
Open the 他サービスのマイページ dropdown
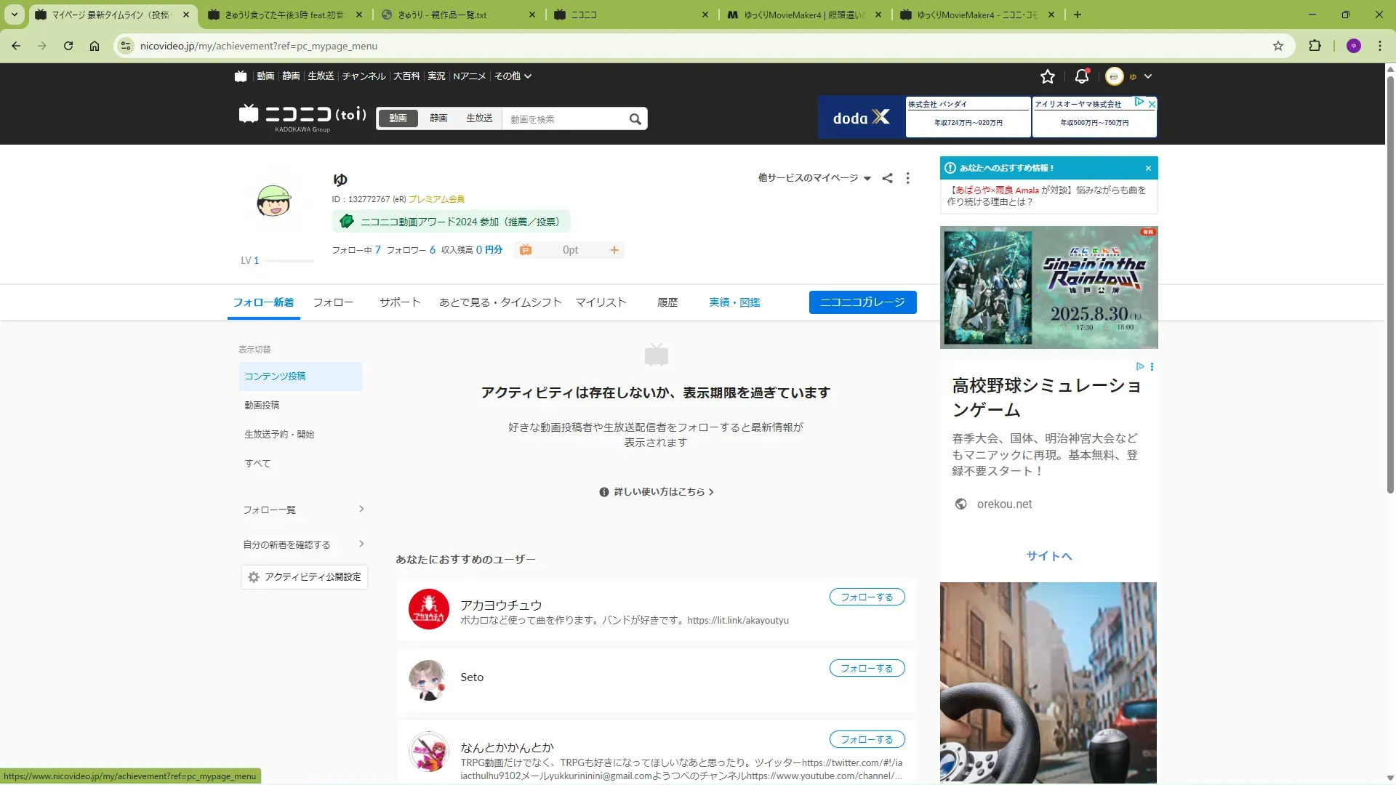[x=814, y=178]
